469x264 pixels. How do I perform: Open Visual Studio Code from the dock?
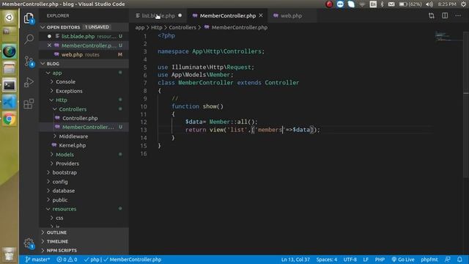pyautogui.click(x=10, y=103)
